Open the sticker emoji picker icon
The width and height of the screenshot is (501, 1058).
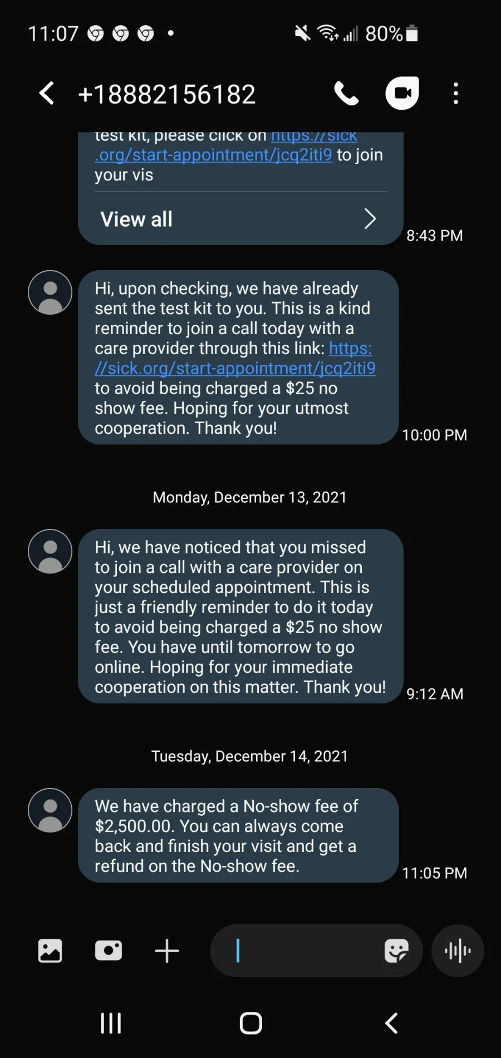coord(396,951)
